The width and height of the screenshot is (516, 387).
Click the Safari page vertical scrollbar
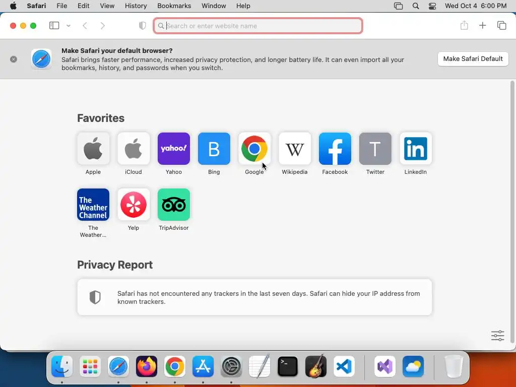(x=512, y=211)
